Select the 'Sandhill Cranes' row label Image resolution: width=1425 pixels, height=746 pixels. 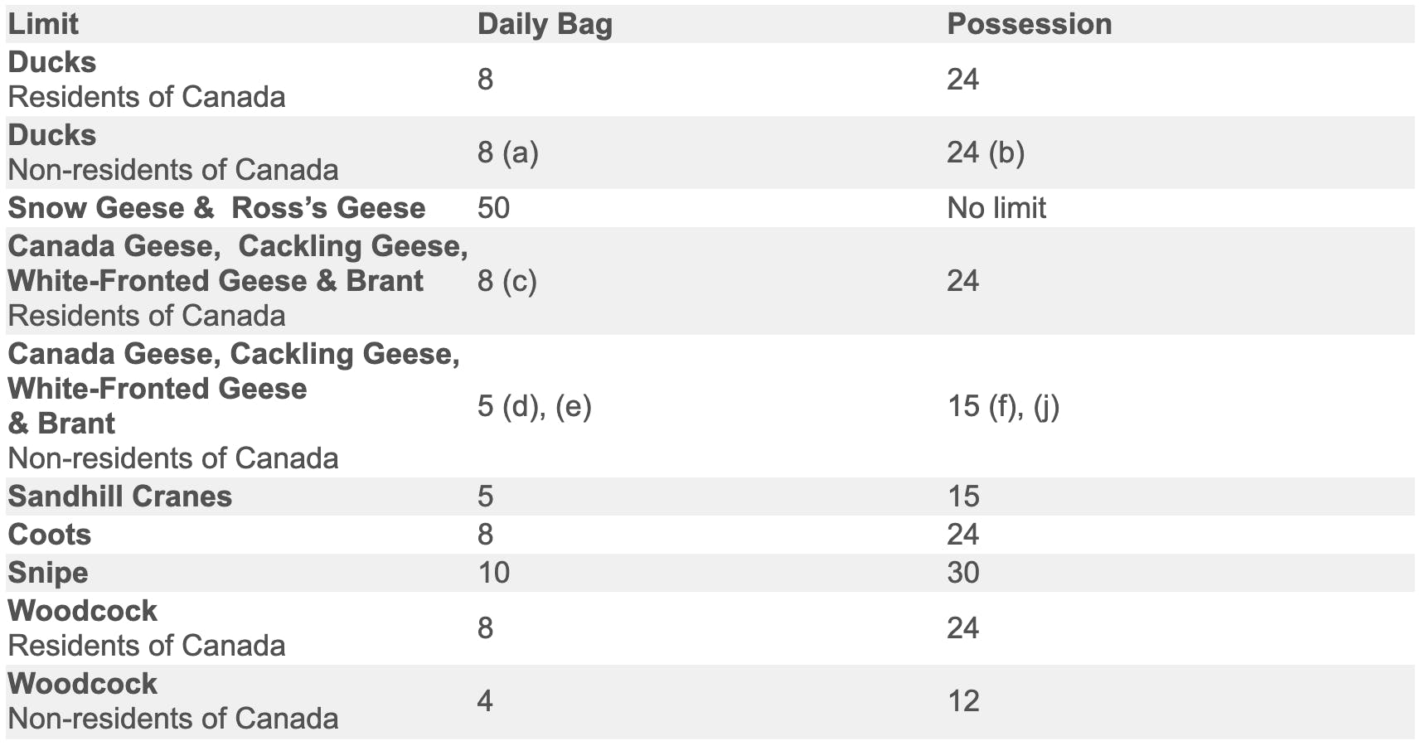(119, 497)
